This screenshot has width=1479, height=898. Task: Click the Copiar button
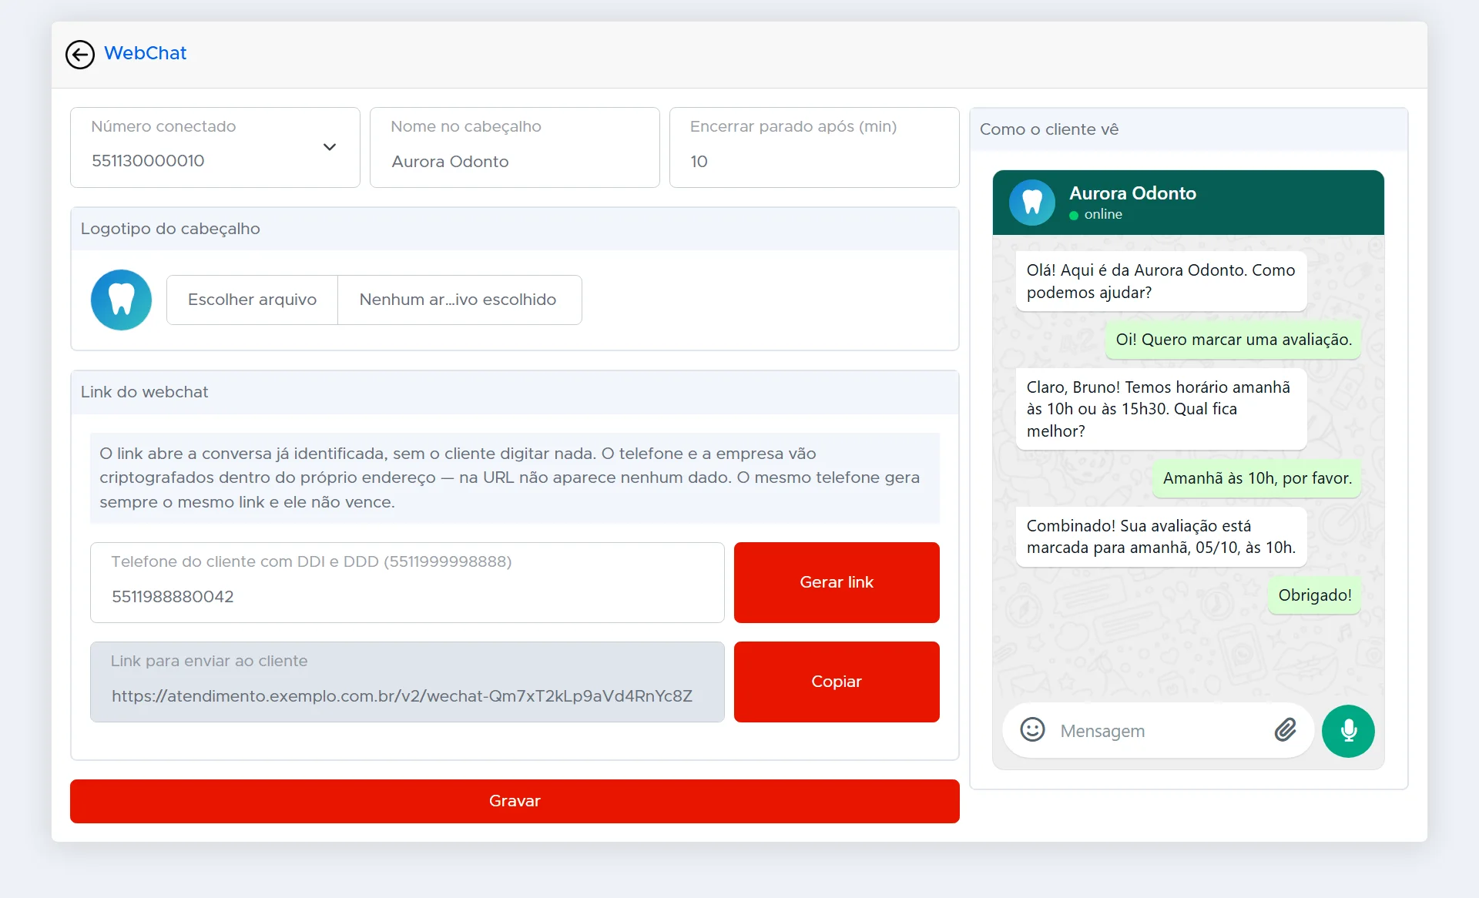point(837,682)
